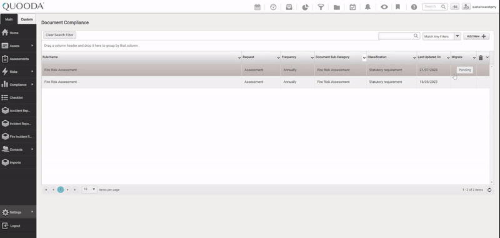This screenshot has height=238, width=500.
Task: Open the Rule Name column menu arrow
Action: 239,57
